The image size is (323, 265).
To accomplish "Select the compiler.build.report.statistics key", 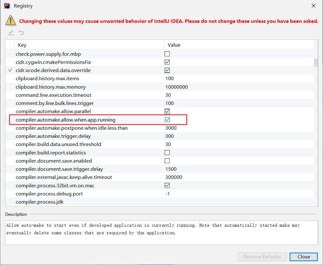I will [51, 153].
